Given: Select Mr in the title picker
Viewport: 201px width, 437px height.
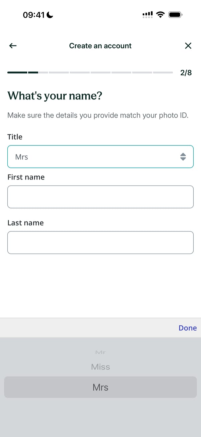Looking at the screenshot, I should coord(100,352).
